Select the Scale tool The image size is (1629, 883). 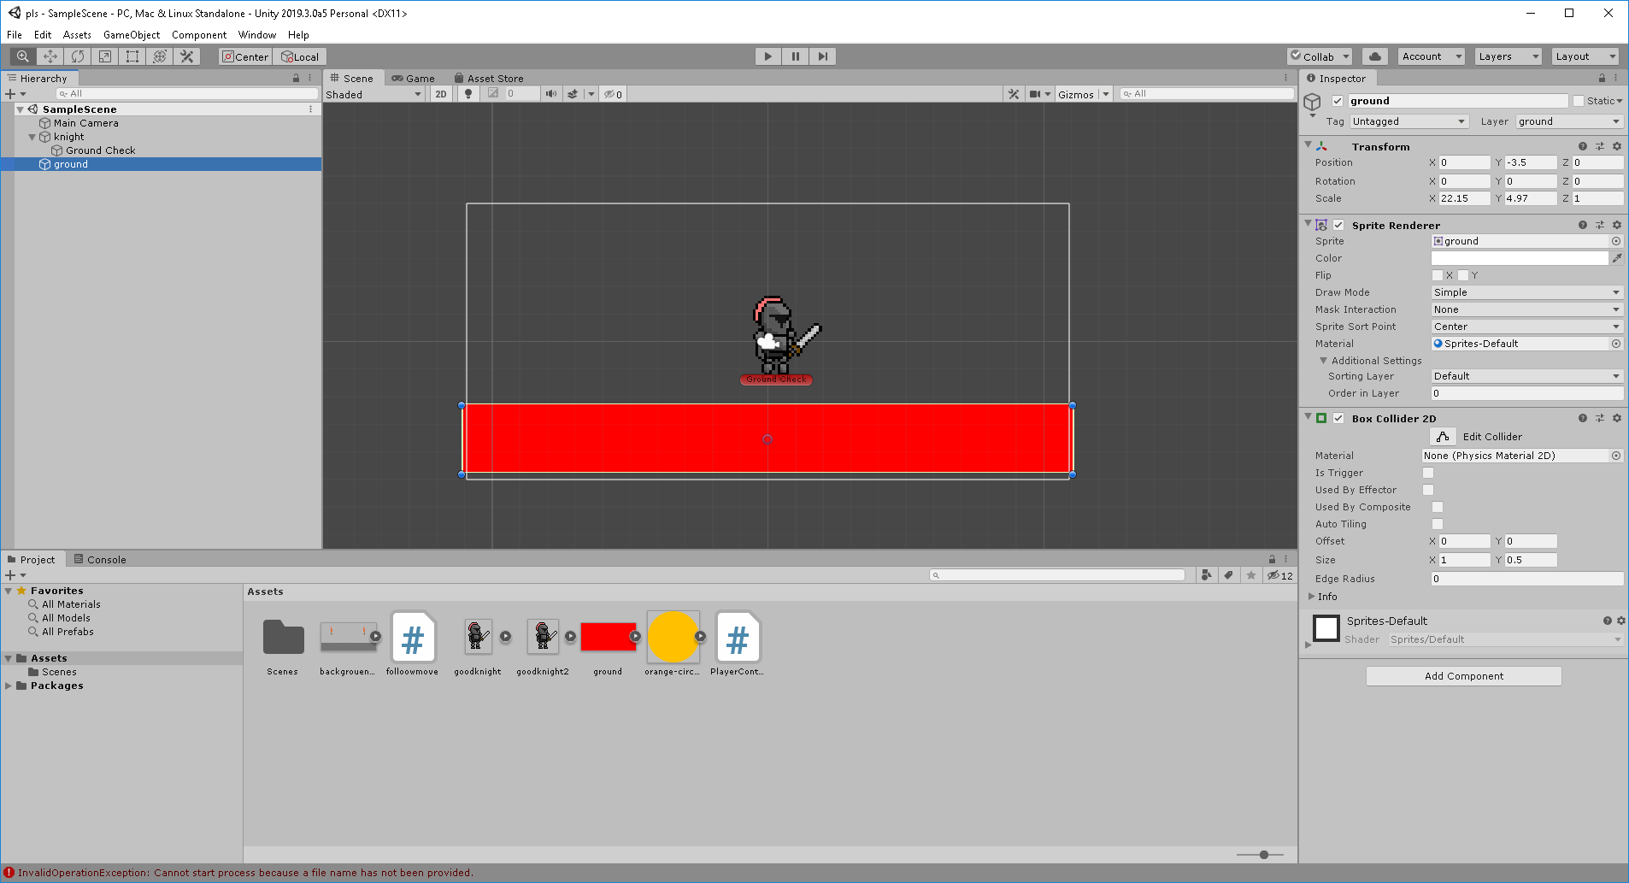pyautogui.click(x=105, y=56)
